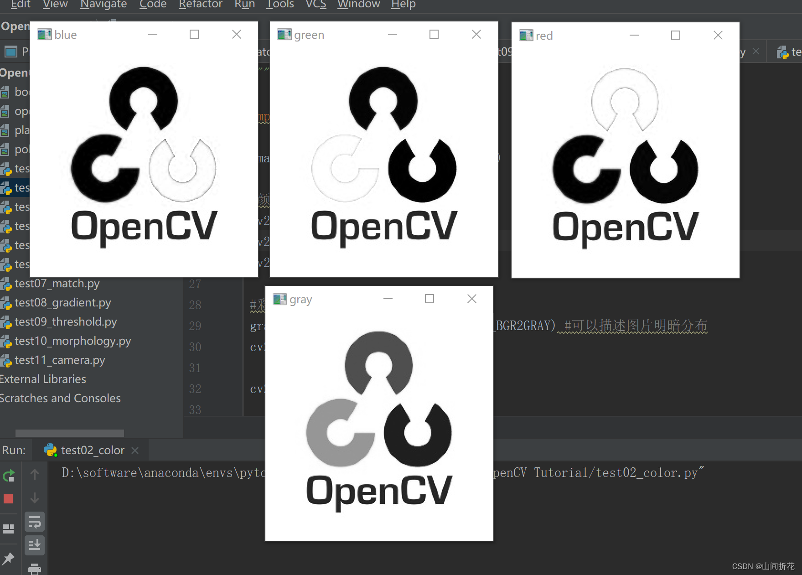
Task: Click the green window's title bar icon
Action: click(x=284, y=35)
